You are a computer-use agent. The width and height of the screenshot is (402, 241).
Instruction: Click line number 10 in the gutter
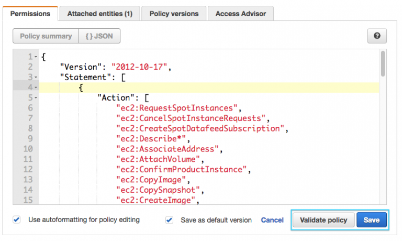coord(27,149)
